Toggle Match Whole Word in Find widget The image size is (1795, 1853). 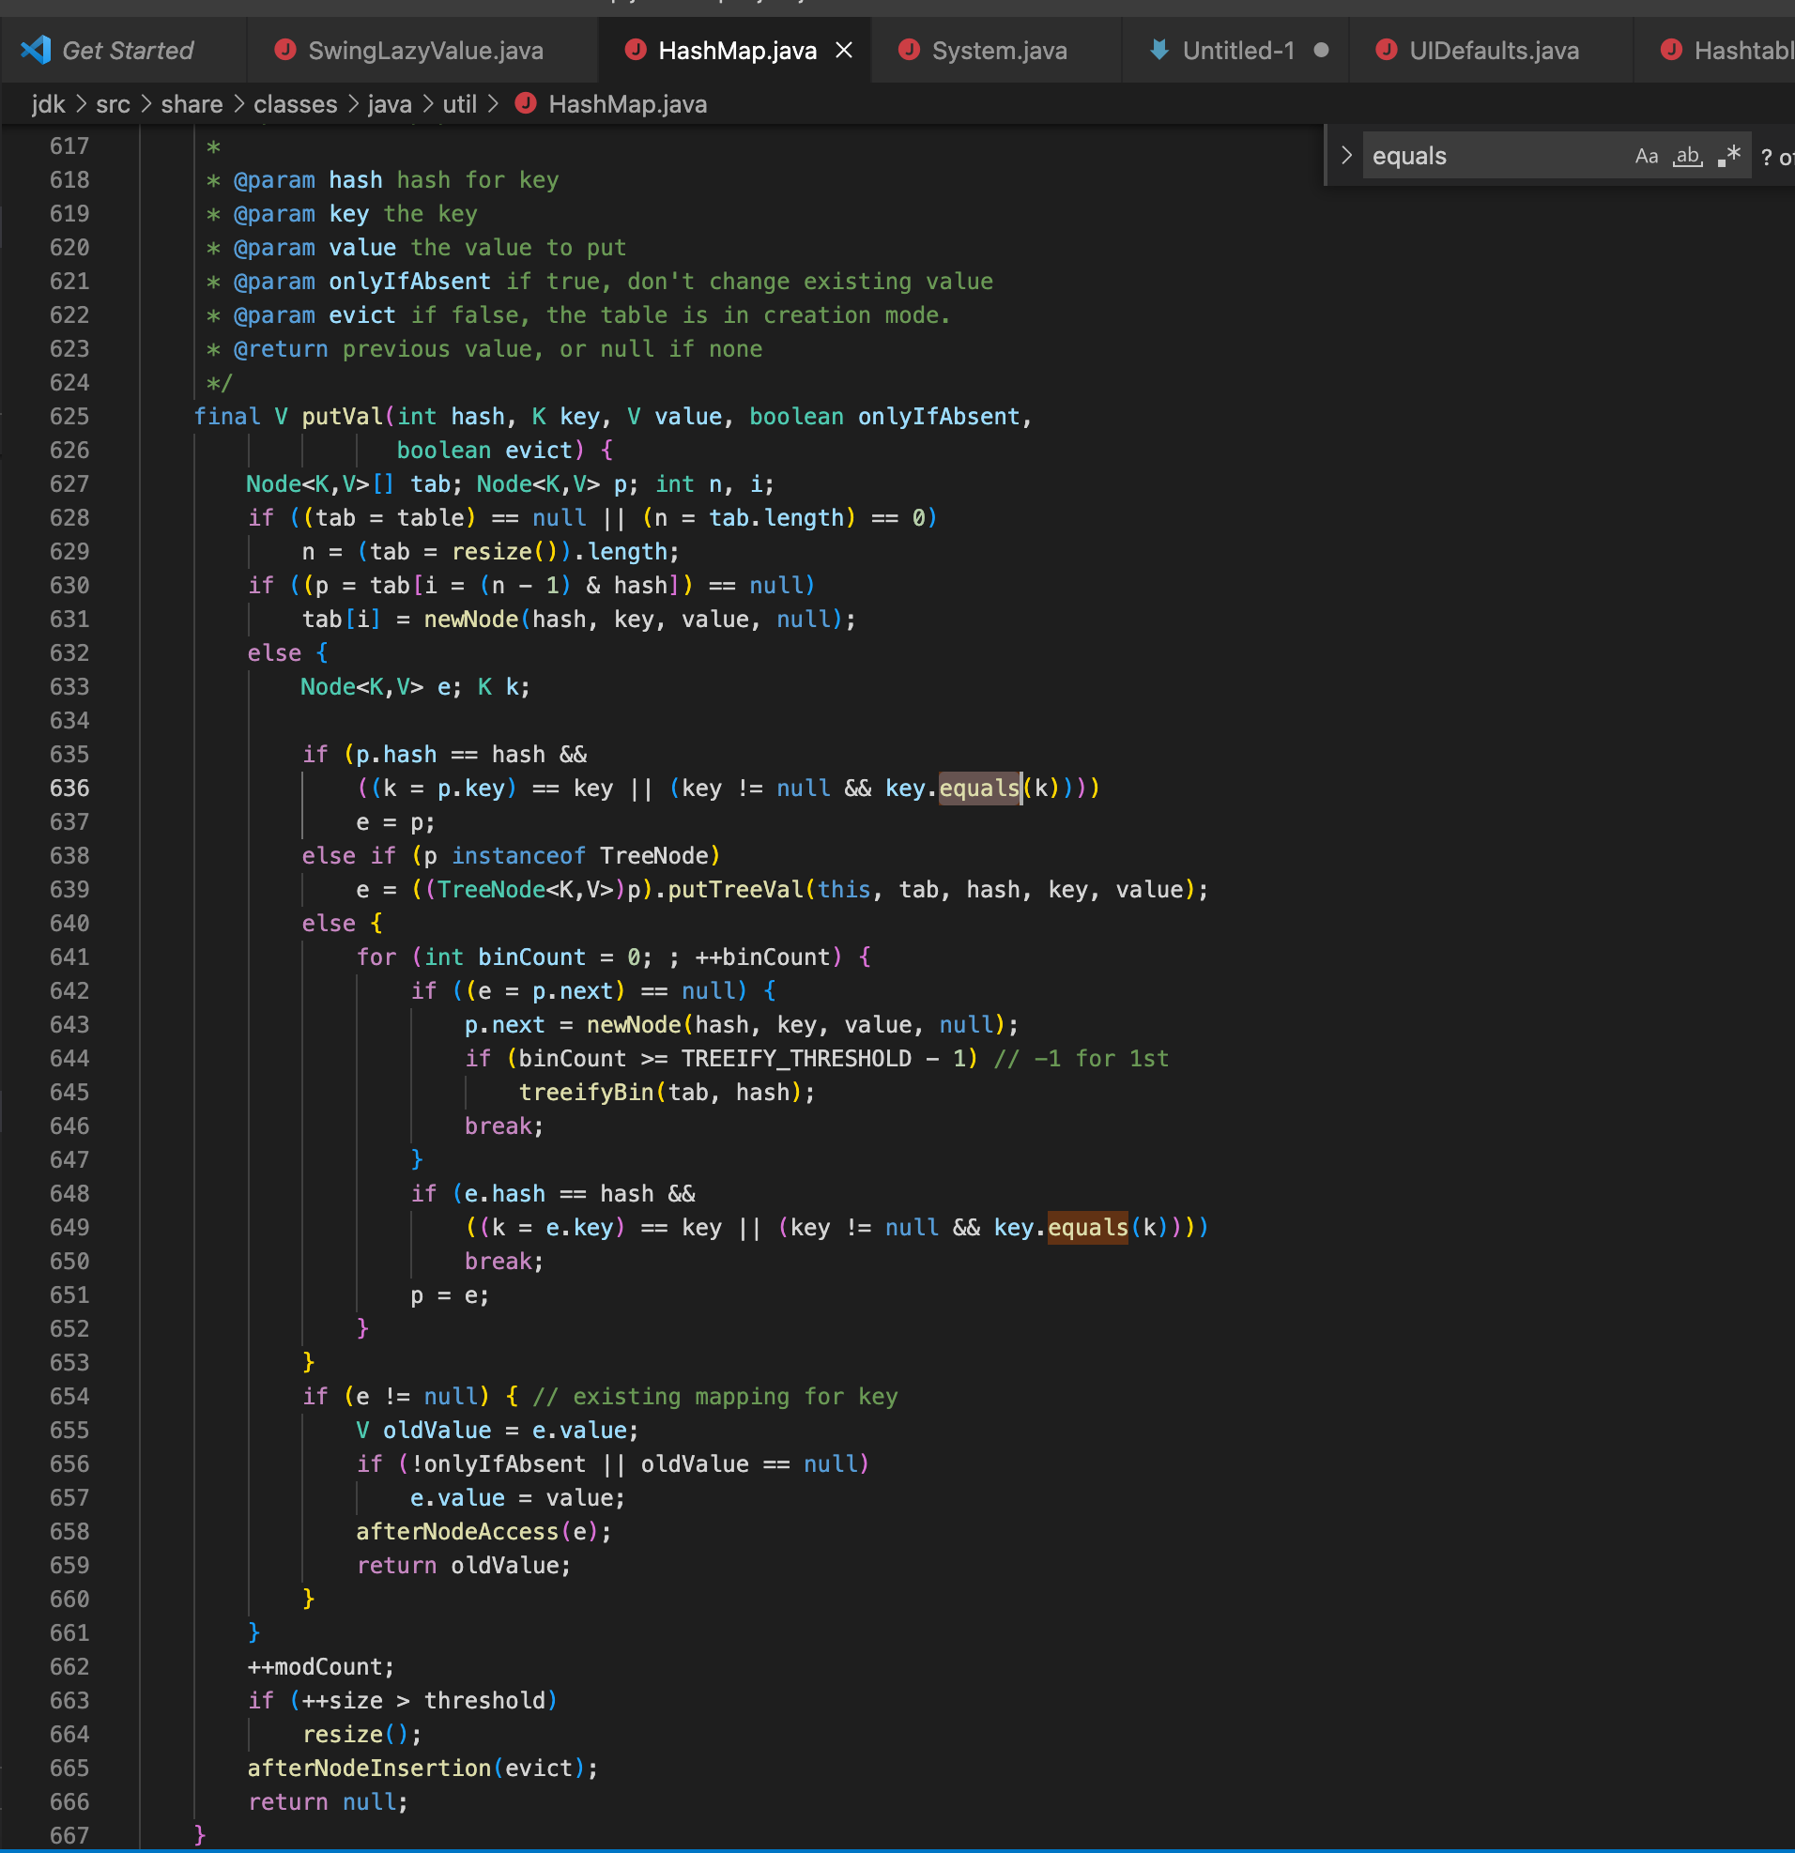(x=1687, y=156)
